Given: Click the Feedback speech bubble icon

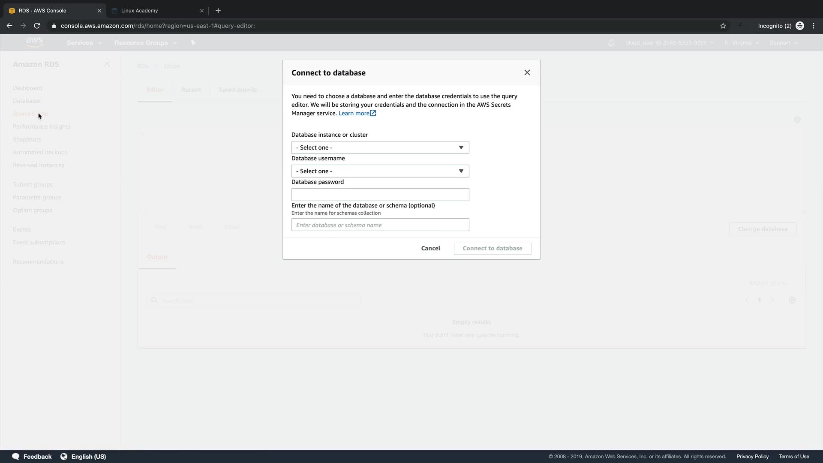Looking at the screenshot, I should [16, 457].
